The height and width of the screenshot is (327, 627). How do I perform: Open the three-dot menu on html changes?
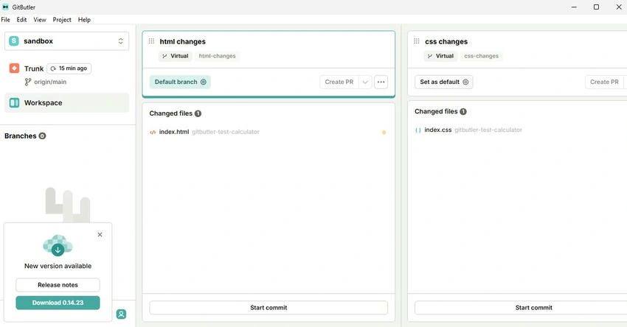coord(381,82)
